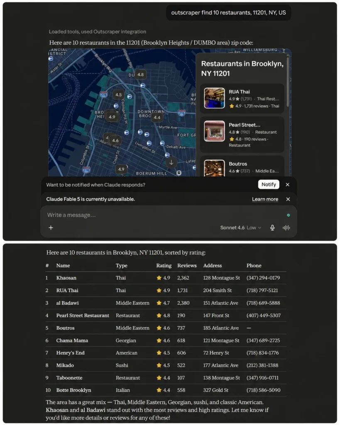
Task: Click the star rating in Taboonette row
Action: click(x=163, y=378)
